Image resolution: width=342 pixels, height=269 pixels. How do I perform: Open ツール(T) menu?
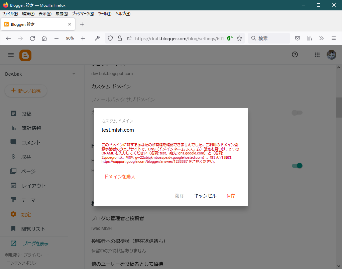105,14
